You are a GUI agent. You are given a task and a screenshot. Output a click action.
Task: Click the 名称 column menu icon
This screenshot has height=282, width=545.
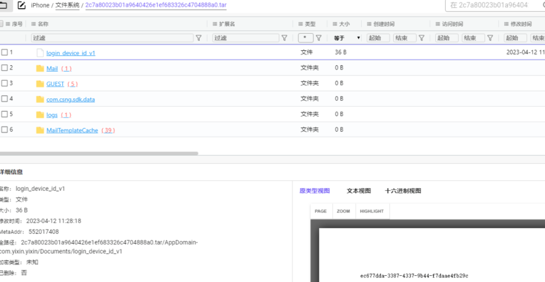click(x=33, y=24)
